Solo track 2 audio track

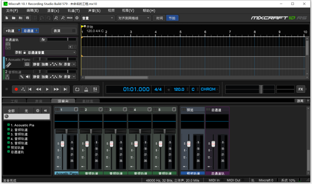coord(45,77)
